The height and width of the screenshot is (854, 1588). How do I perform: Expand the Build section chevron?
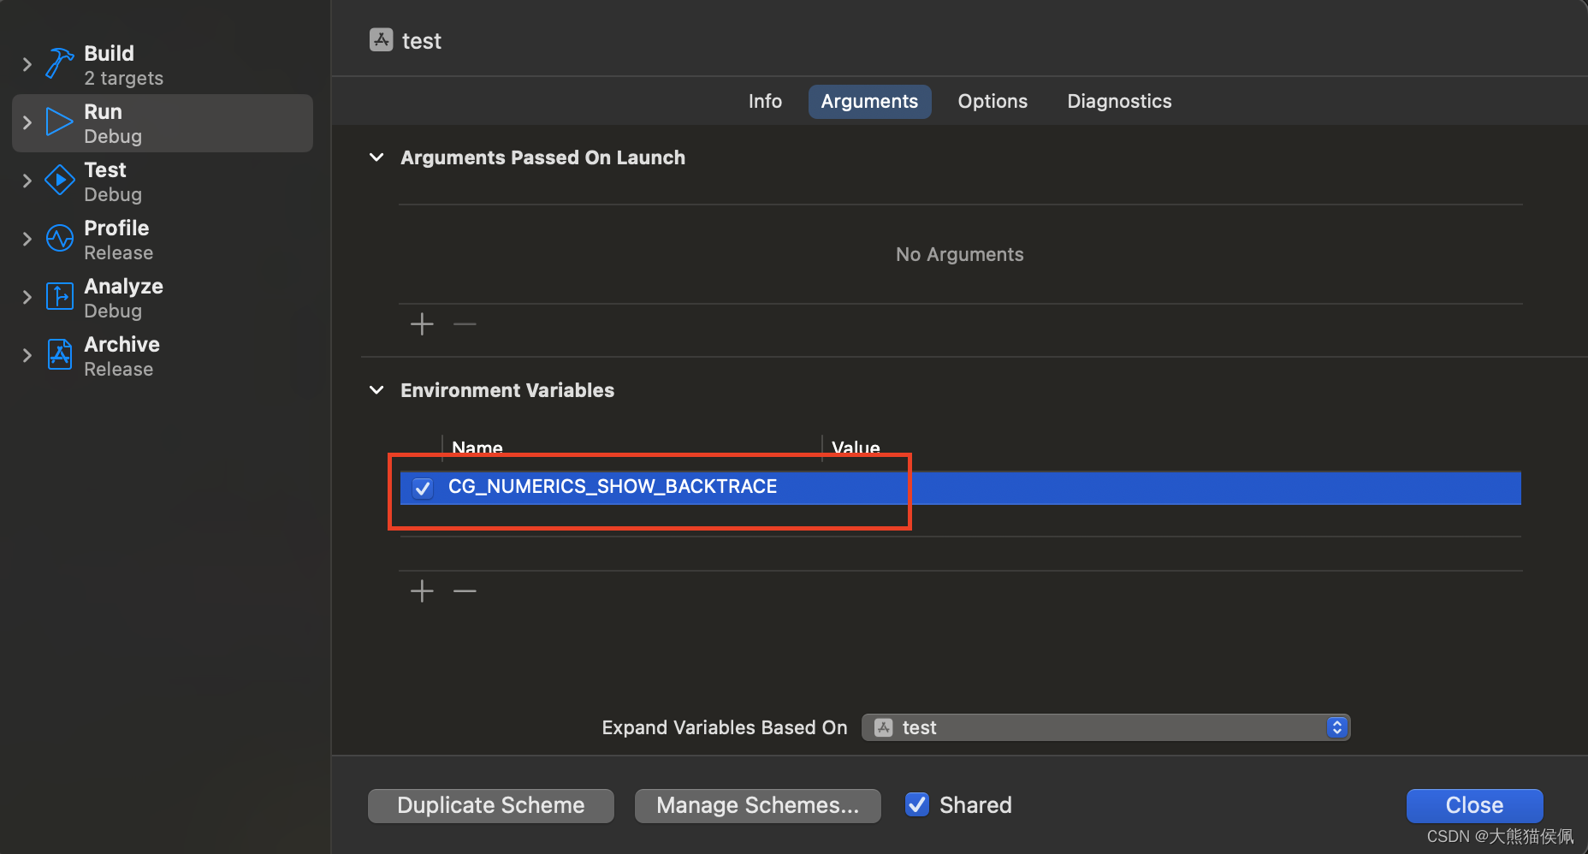[x=27, y=64]
